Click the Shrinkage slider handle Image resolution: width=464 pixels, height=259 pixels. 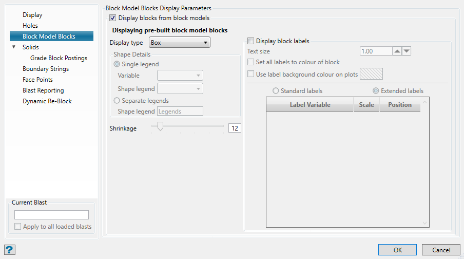tap(161, 126)
